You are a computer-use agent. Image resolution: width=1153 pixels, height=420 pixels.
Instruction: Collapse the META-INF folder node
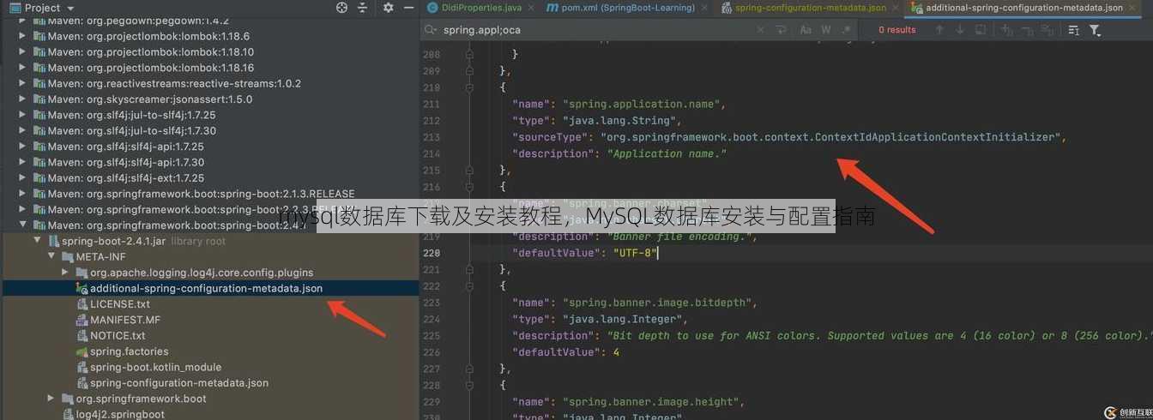pos(52,257)
